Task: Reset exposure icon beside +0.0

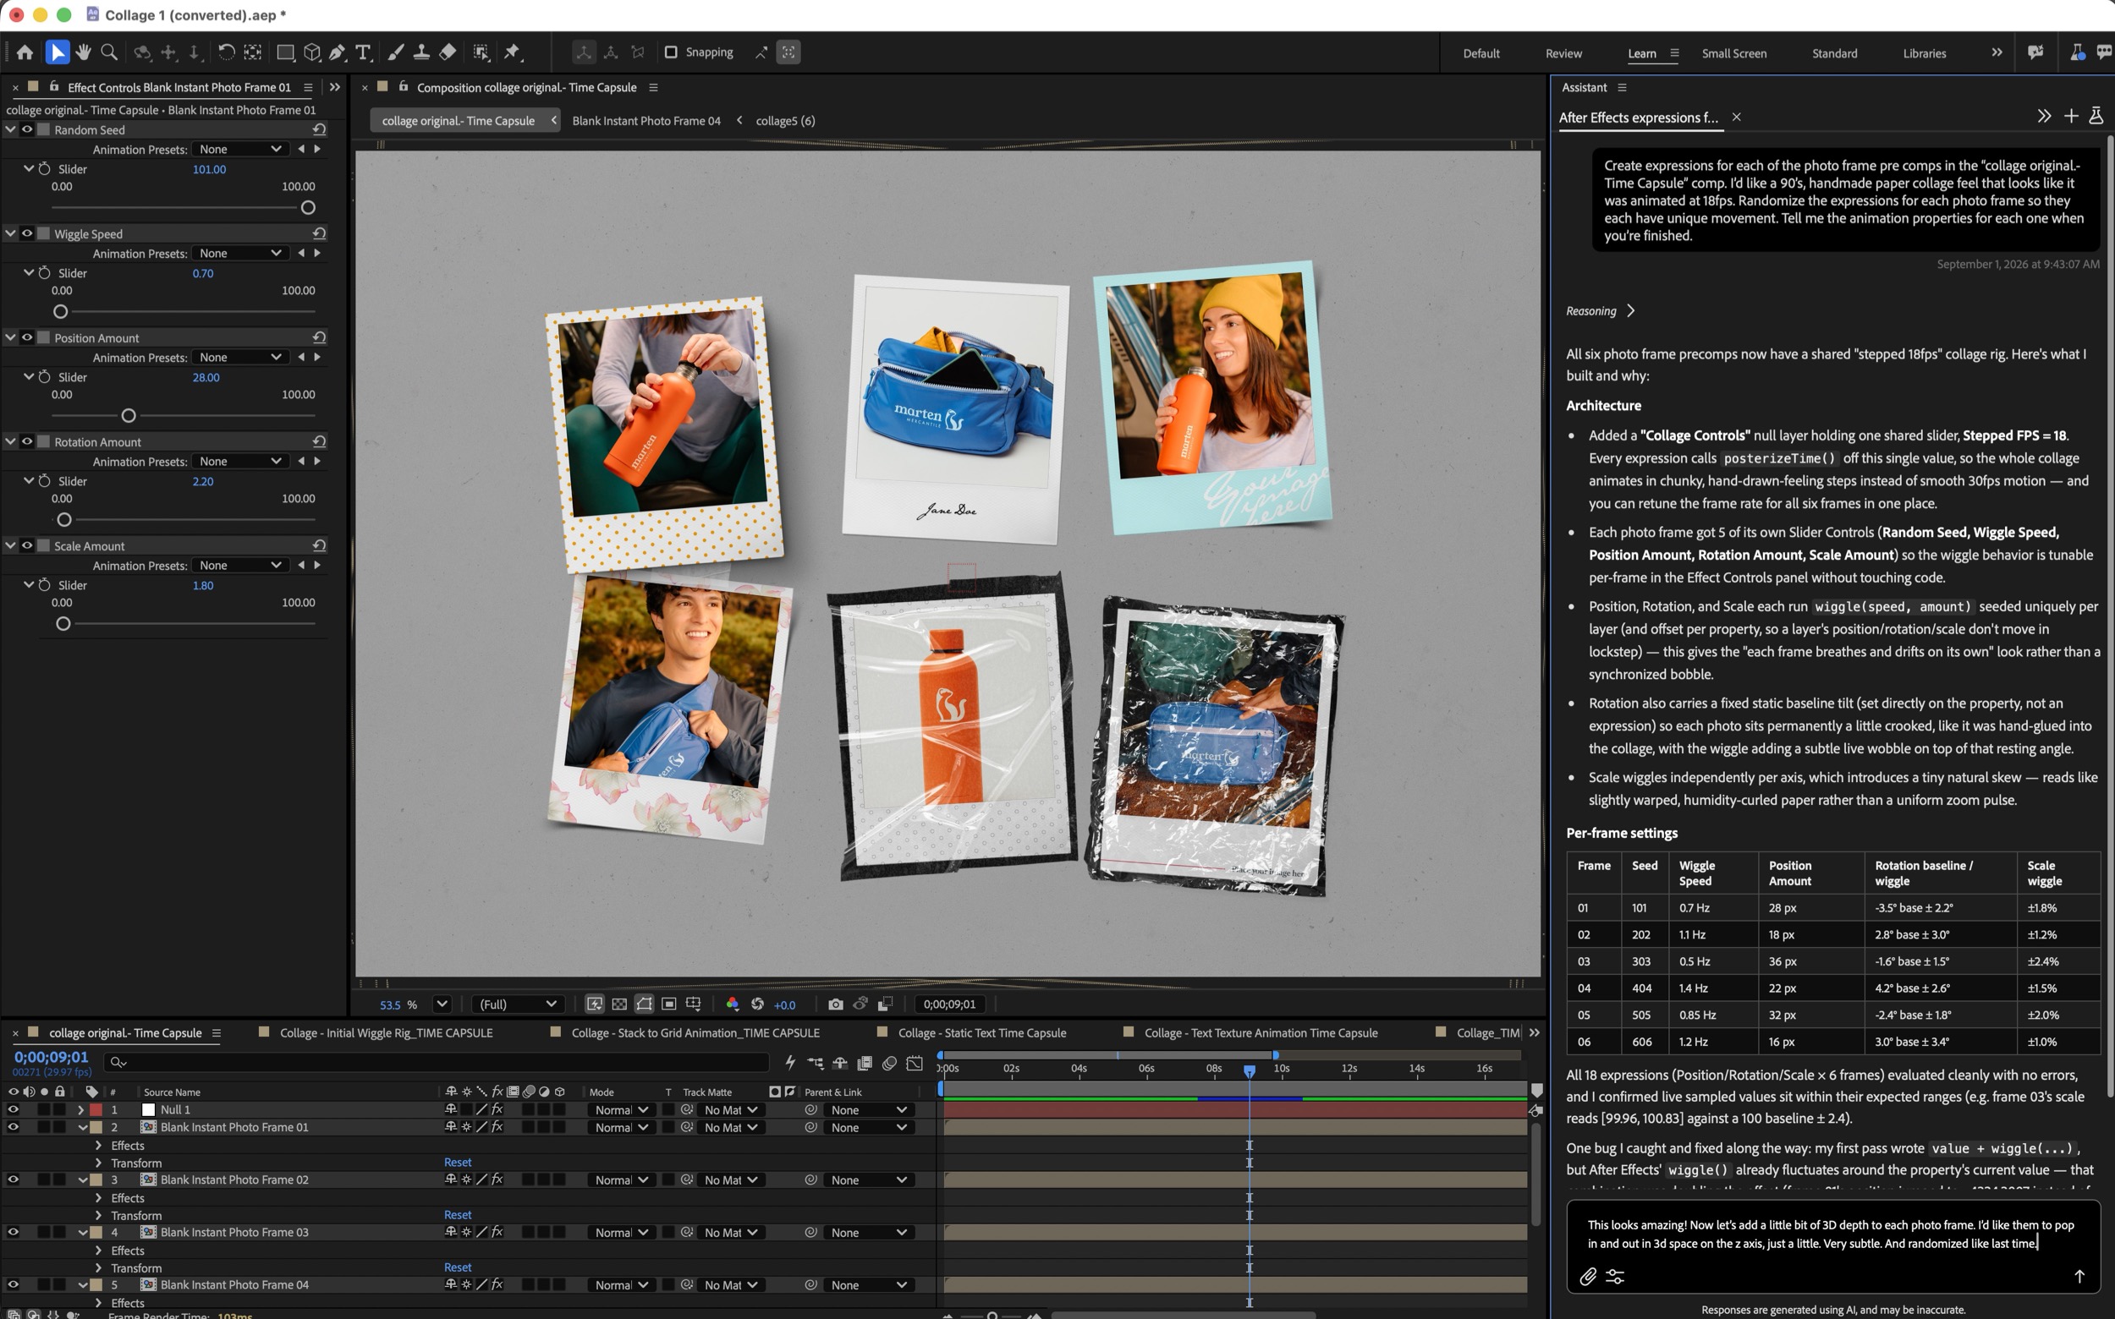Action: pos(758,1004)
